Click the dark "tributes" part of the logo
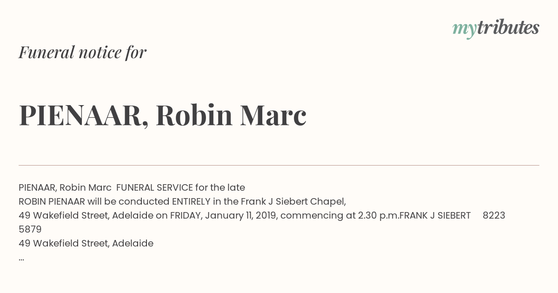 (508, 27)
